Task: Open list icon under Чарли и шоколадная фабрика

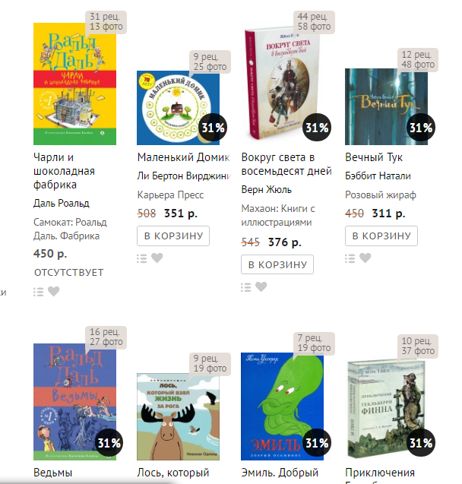Action: [x=39, y=292]
